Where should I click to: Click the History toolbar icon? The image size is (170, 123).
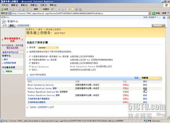click(x=52, y=9)
